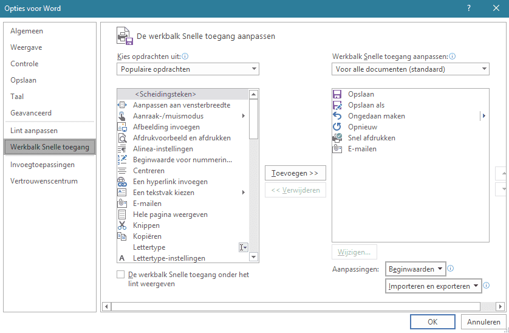Viewport: 509px width, 333px height.
Task: Open Importeren en exporteren dropdown
Action: tap(433, 286)
